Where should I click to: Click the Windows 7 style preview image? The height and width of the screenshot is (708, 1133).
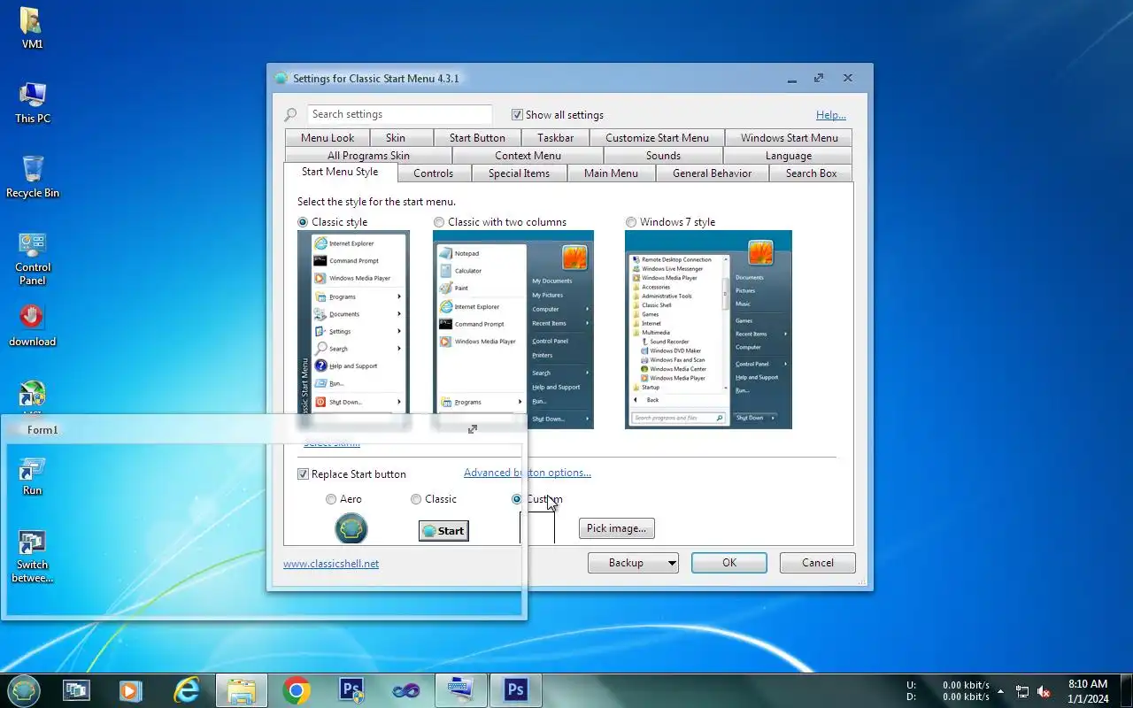point(708,329)
